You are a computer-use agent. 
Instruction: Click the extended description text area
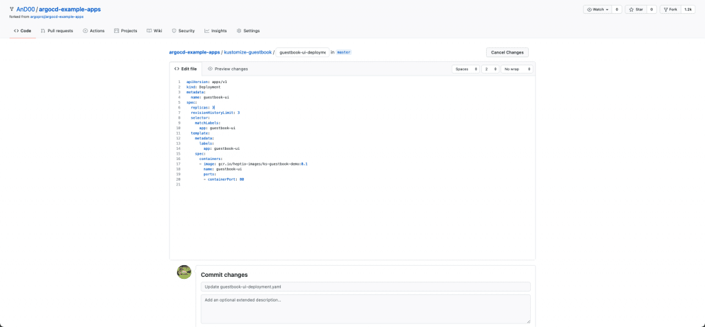coord(366,308)
